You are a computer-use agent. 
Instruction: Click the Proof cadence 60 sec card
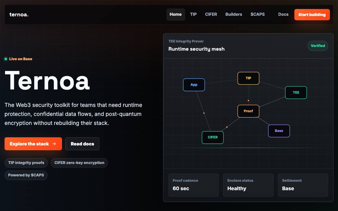click(x=194, y=185)
